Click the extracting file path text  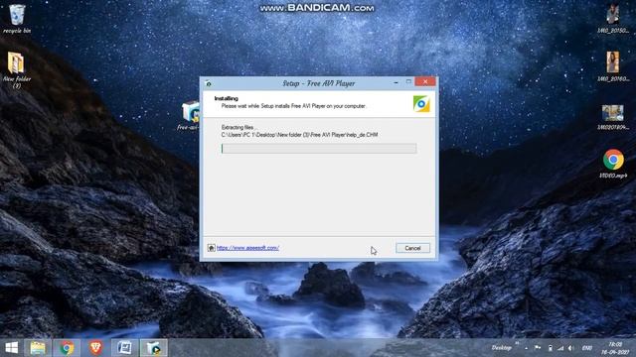(299, 135)
